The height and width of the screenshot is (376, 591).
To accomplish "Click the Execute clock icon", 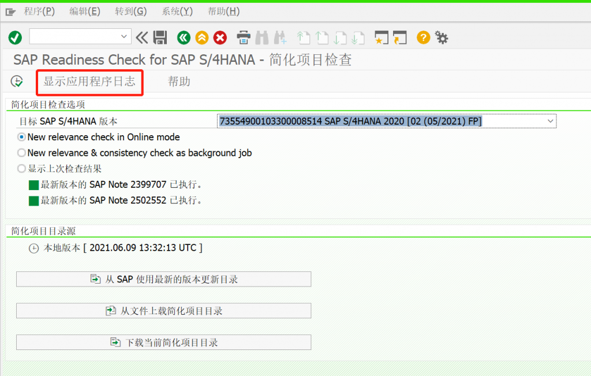I will [x=17, y=81].
